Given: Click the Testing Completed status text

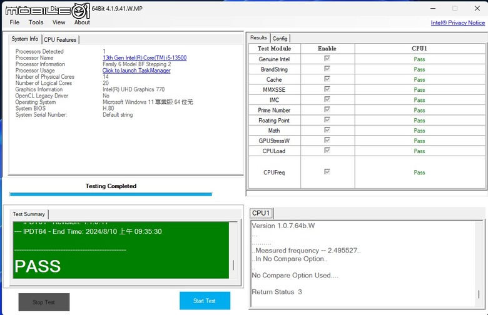Looking at the screenshot, I should 111,186.
